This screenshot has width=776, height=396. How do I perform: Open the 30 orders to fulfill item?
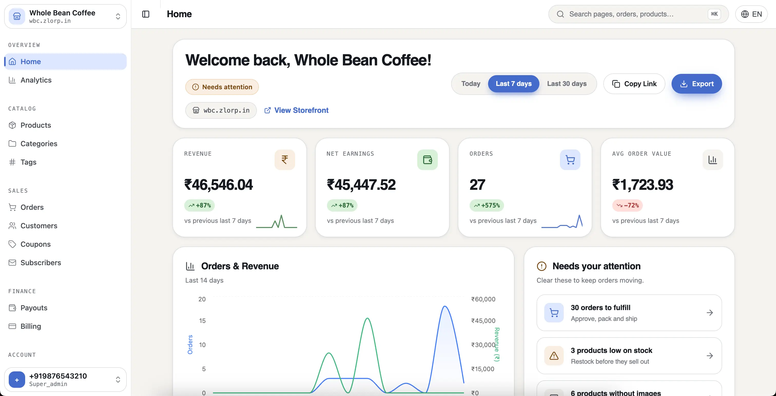click(629, 313)
